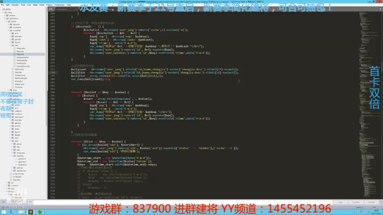Open Addon.php in the sidebar
Image resolution: width=383 pixels, height=215 pixels.
coord(19,69)
